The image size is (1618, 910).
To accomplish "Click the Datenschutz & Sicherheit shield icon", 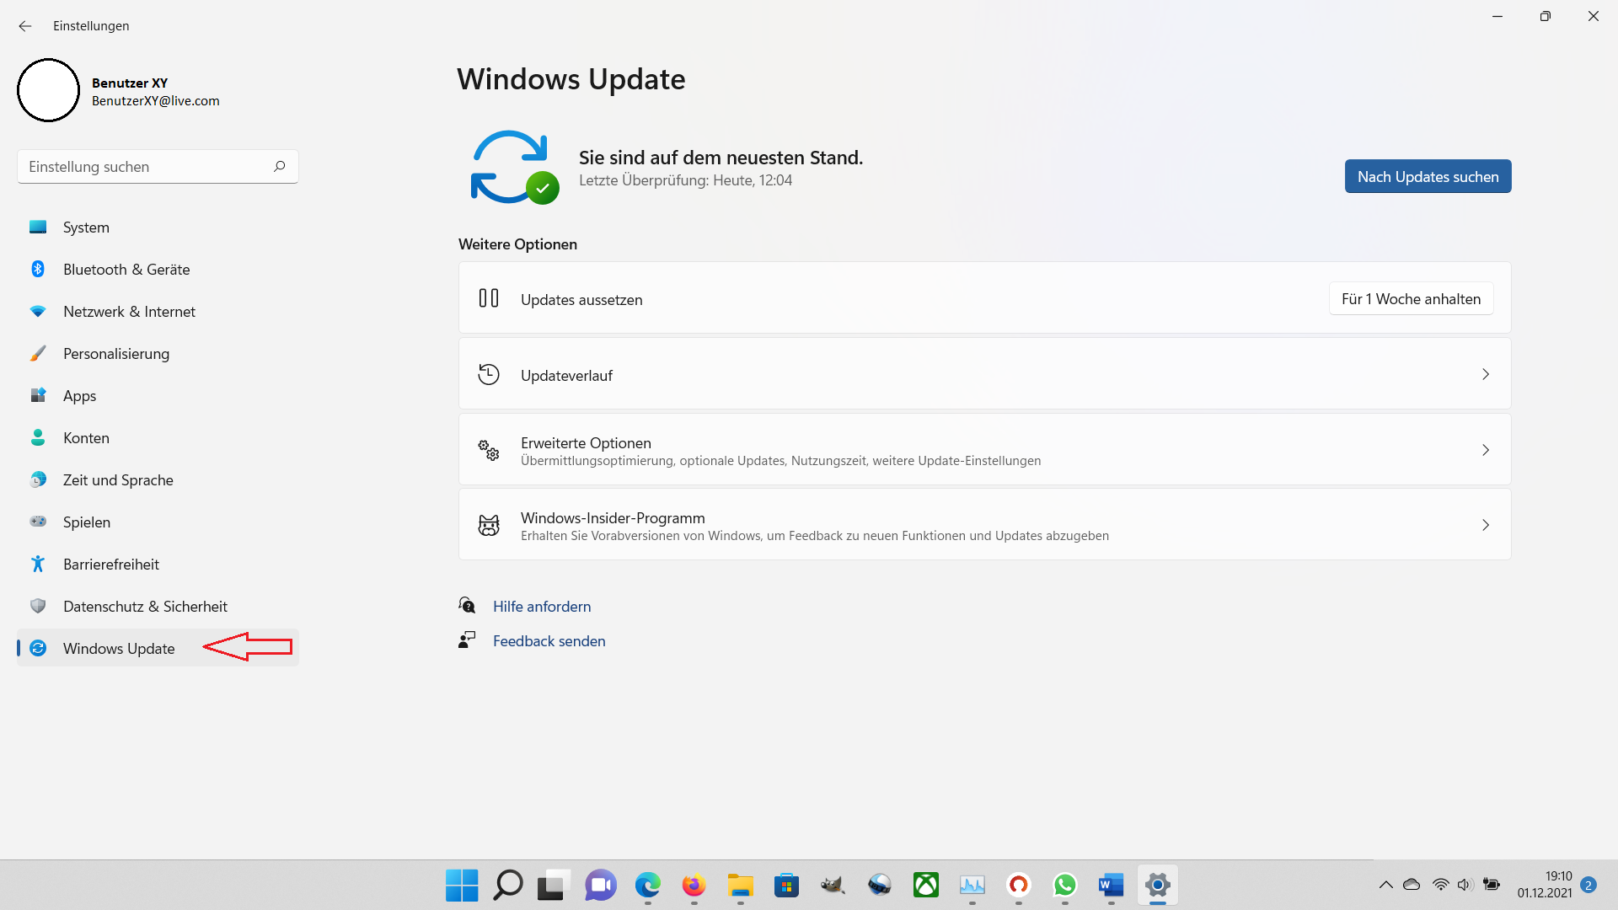I will [38, 606].
